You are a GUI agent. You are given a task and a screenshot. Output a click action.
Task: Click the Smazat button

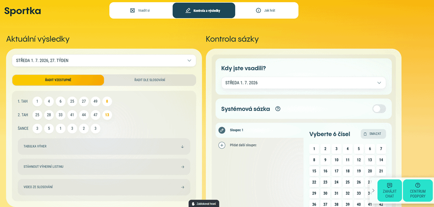pyautogui.click(x=373, y=134)
